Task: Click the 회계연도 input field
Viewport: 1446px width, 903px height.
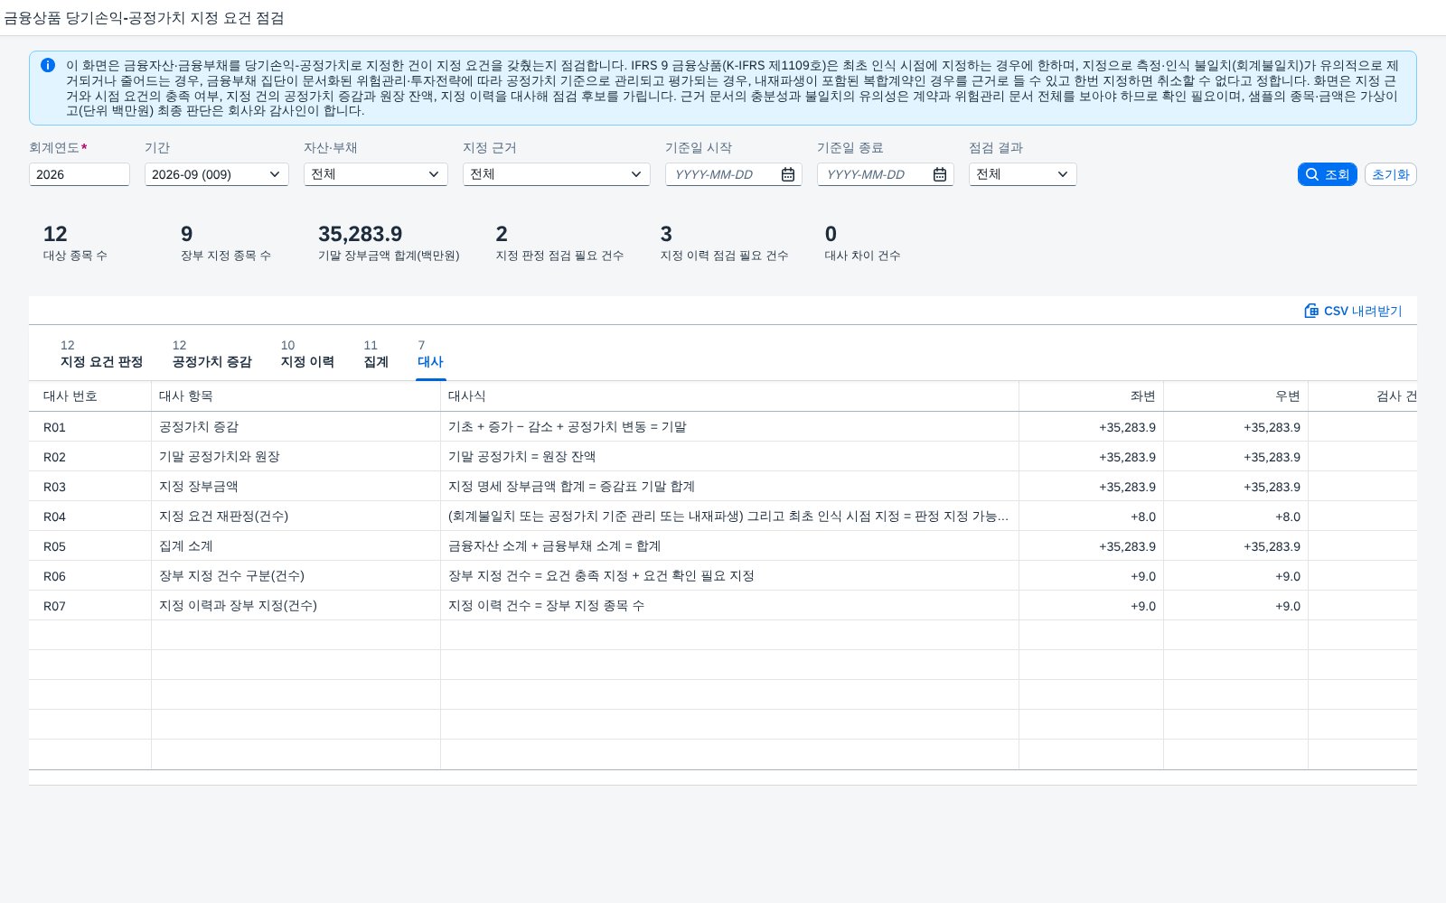Action: pos(80,174)
